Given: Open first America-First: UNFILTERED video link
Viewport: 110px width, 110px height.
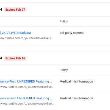Looking at the screenshot, I should click(26, 81).
